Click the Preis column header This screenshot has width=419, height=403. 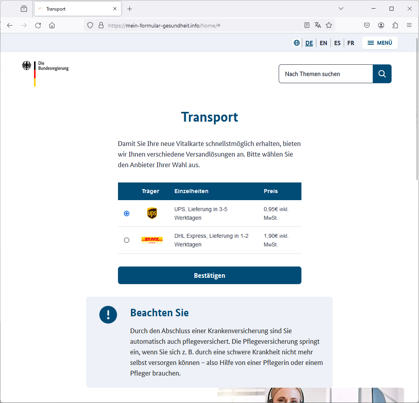pyautogui.click(x=271, y=191)
